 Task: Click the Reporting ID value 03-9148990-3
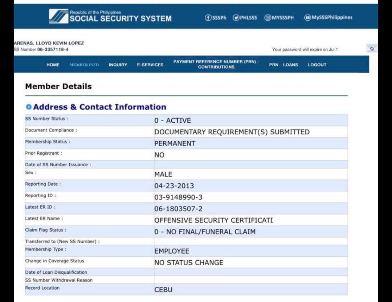[178, 197]
